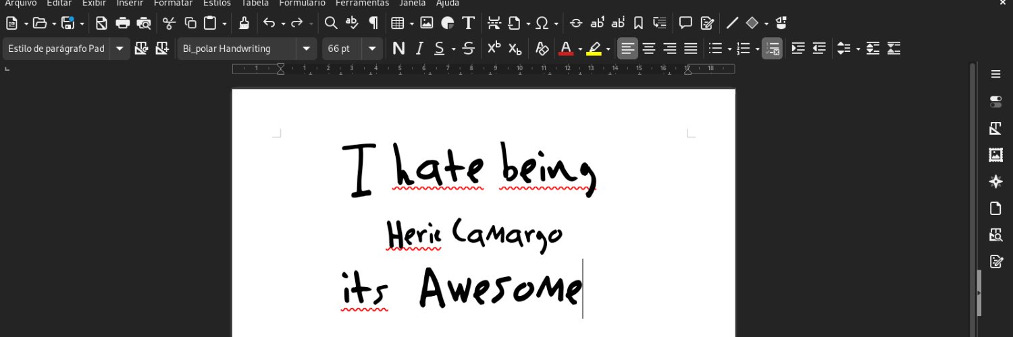Insert cross-reference icon
Viewport: 1013px width, 337px height.
pyautogui.click(x=660, y=24)
